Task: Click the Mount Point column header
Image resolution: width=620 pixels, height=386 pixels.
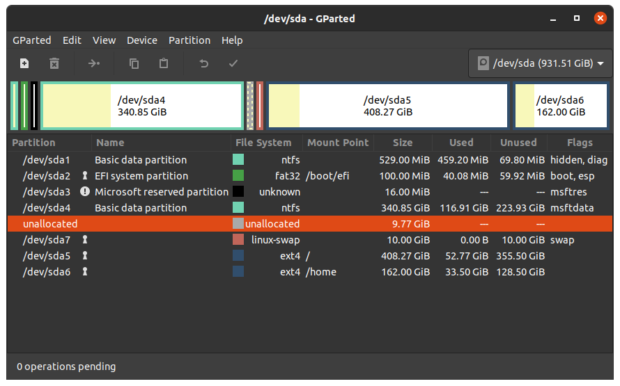Action: click(338, 143)
